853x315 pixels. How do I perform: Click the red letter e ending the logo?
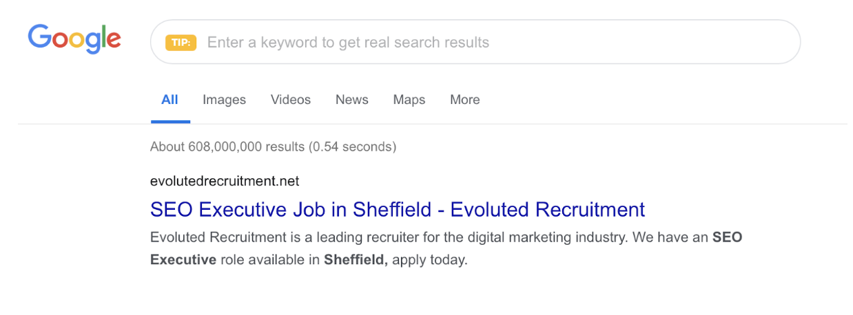click(113, 41)
